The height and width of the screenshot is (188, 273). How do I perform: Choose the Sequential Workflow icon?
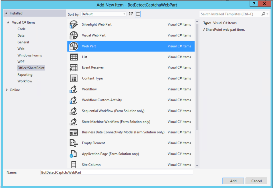[73, 111]
